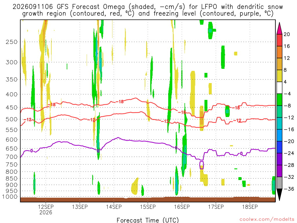Screen dimensions: 297x223
Task: Click the purple swatch between -28 and -32
Action: [279, 171]
